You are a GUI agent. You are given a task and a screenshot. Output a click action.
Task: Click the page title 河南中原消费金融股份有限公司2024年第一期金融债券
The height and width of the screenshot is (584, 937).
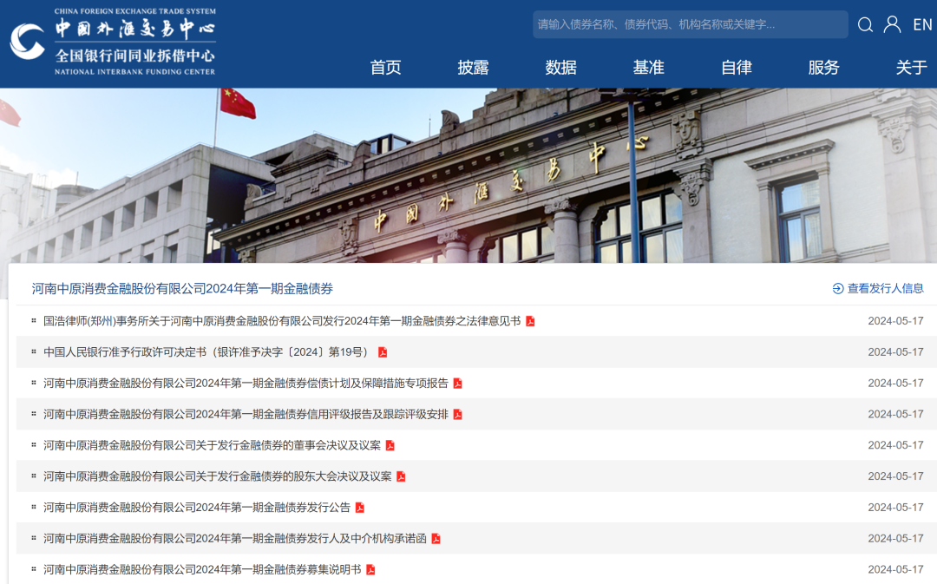pos(182,289)
